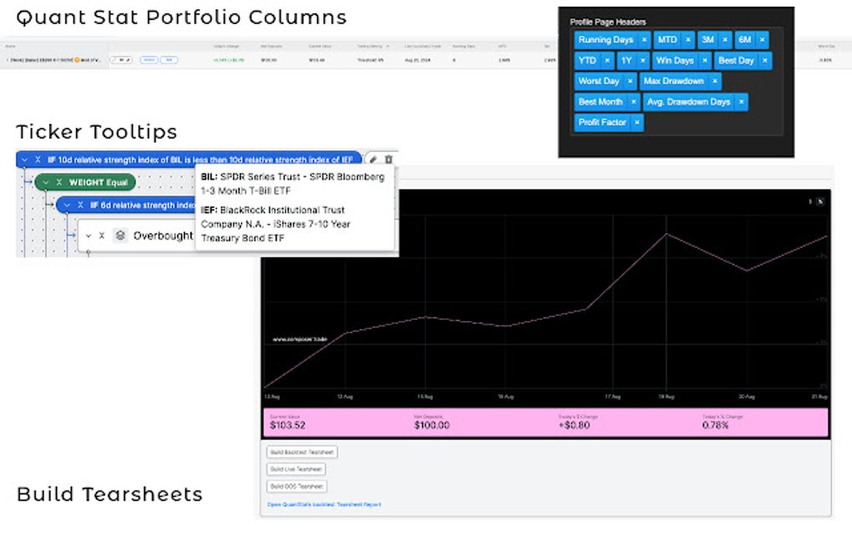Remove the Best Month header tag
The height and width of the screenshot is (533, 852).
634,102
